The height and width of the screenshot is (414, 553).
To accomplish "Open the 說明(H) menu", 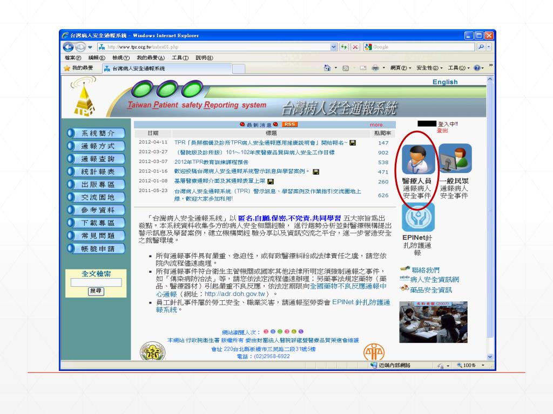I will pyautogui.click(x=204, y=58).
